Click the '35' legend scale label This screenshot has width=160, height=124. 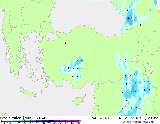point(61,123)
